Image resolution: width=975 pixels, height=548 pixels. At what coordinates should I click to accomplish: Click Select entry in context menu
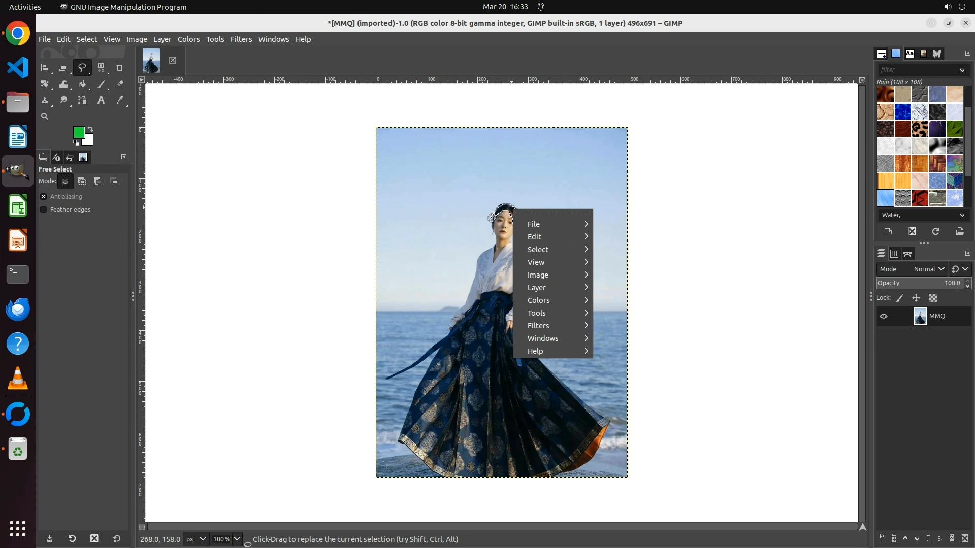[538, 250]
